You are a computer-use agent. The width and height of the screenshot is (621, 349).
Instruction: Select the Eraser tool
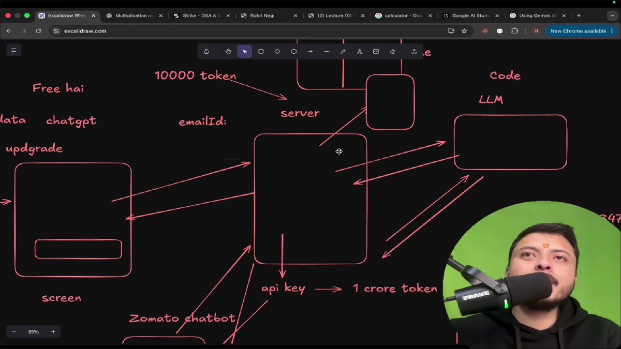point(392,51)
